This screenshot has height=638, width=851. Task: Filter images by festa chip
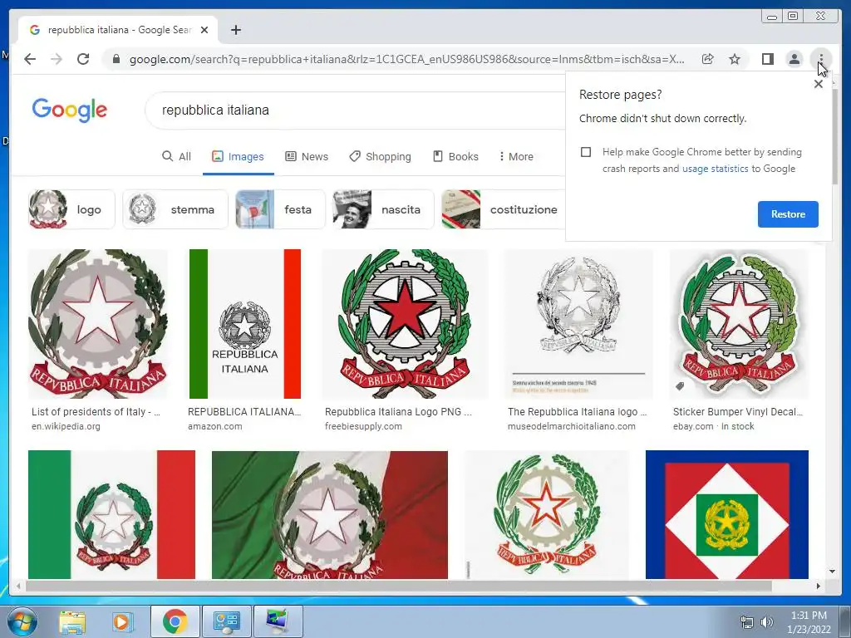pyautogui.click(x=280, y=209)
